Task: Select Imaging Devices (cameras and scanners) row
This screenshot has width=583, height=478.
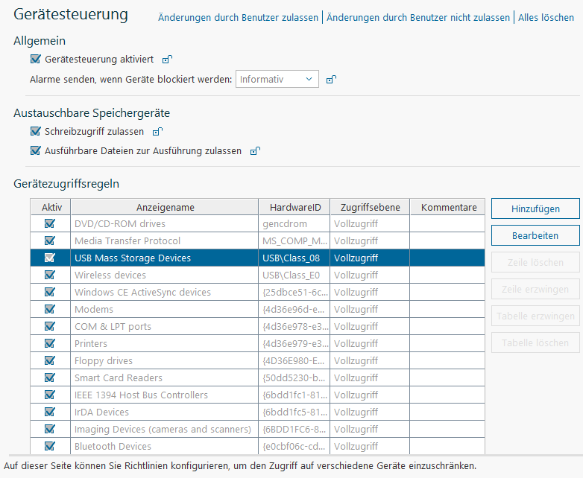Action: [x=163, y=429]
